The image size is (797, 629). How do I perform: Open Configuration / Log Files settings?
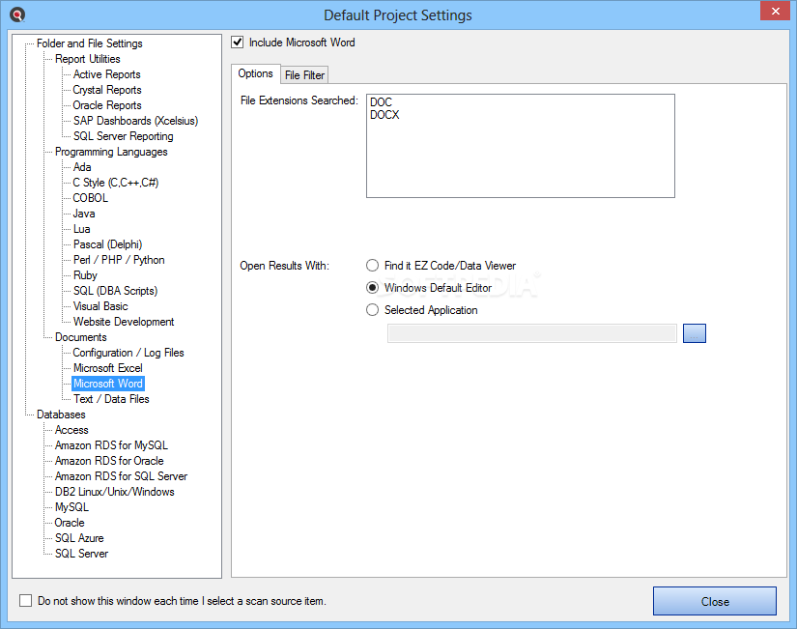pos(128,353)
